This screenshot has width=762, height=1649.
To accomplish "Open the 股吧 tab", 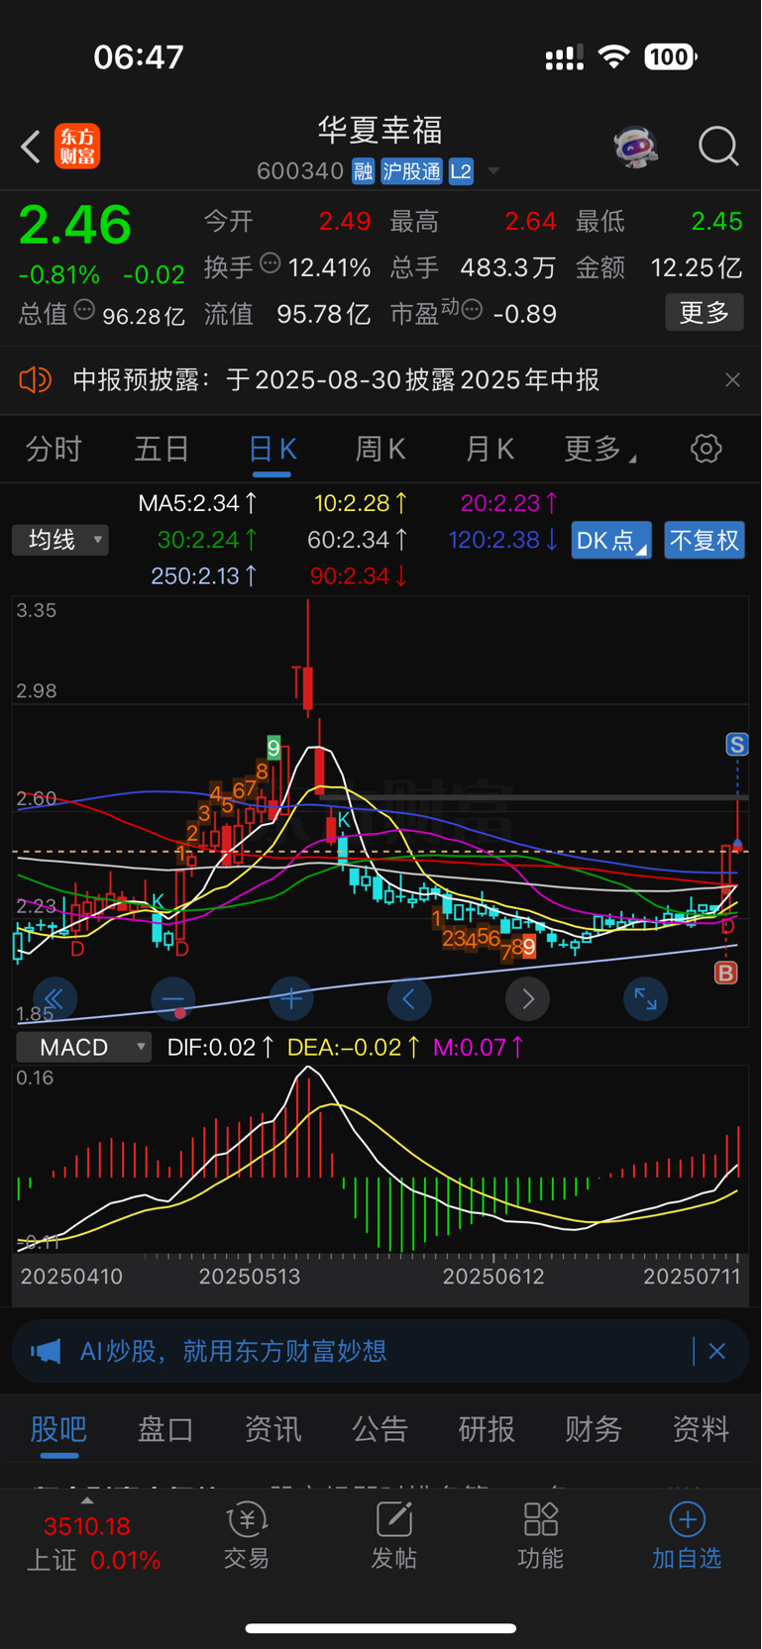I will point(59,1429).
